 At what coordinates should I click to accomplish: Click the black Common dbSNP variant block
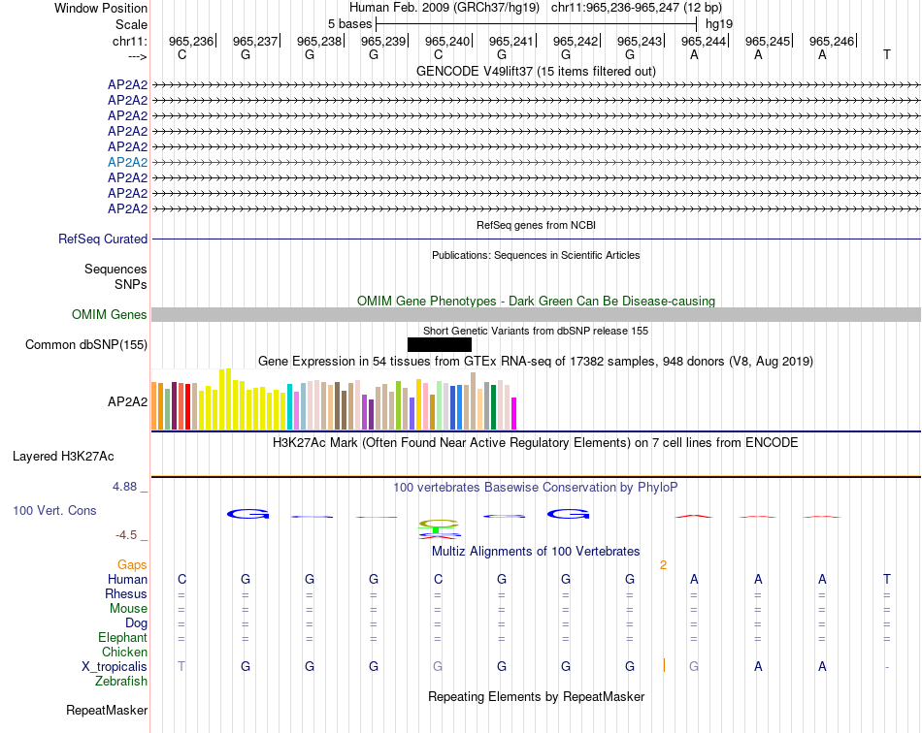point(440,345)
